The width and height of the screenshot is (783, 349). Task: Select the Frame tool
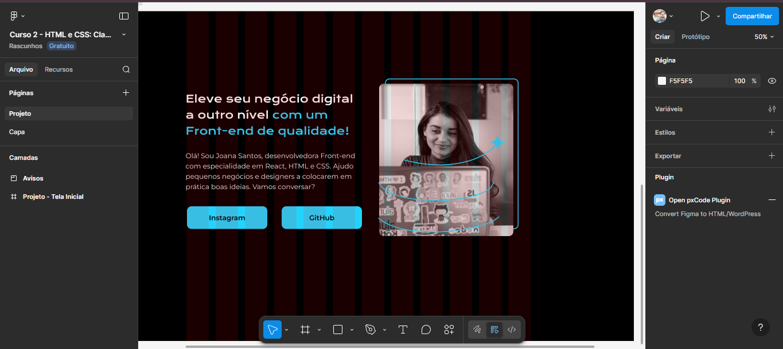(x=306, y=330)
